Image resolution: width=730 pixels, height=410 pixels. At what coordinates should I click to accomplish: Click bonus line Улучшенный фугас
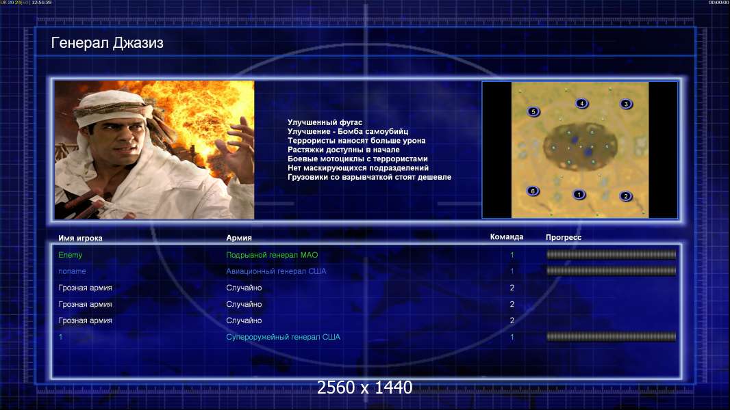pyautogui.click(x=325, y=122)
